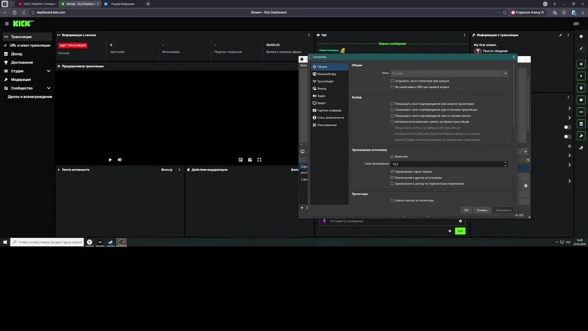Select 'Трансляция' tab in OBS settings

pos(329,81)
